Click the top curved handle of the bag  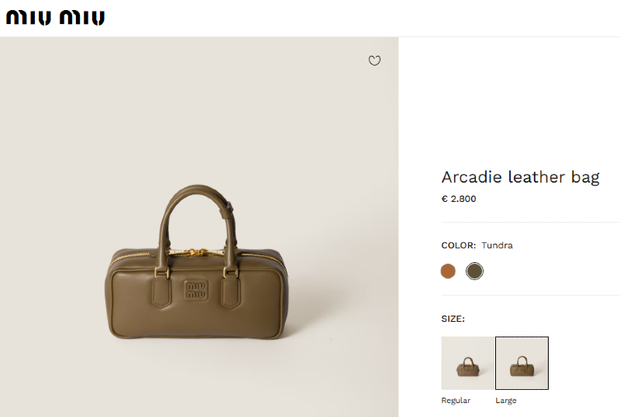[197, 193]
